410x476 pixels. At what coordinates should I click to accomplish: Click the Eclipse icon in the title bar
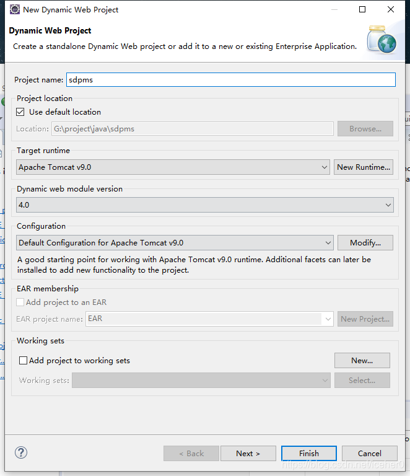[x=15, y=9]
